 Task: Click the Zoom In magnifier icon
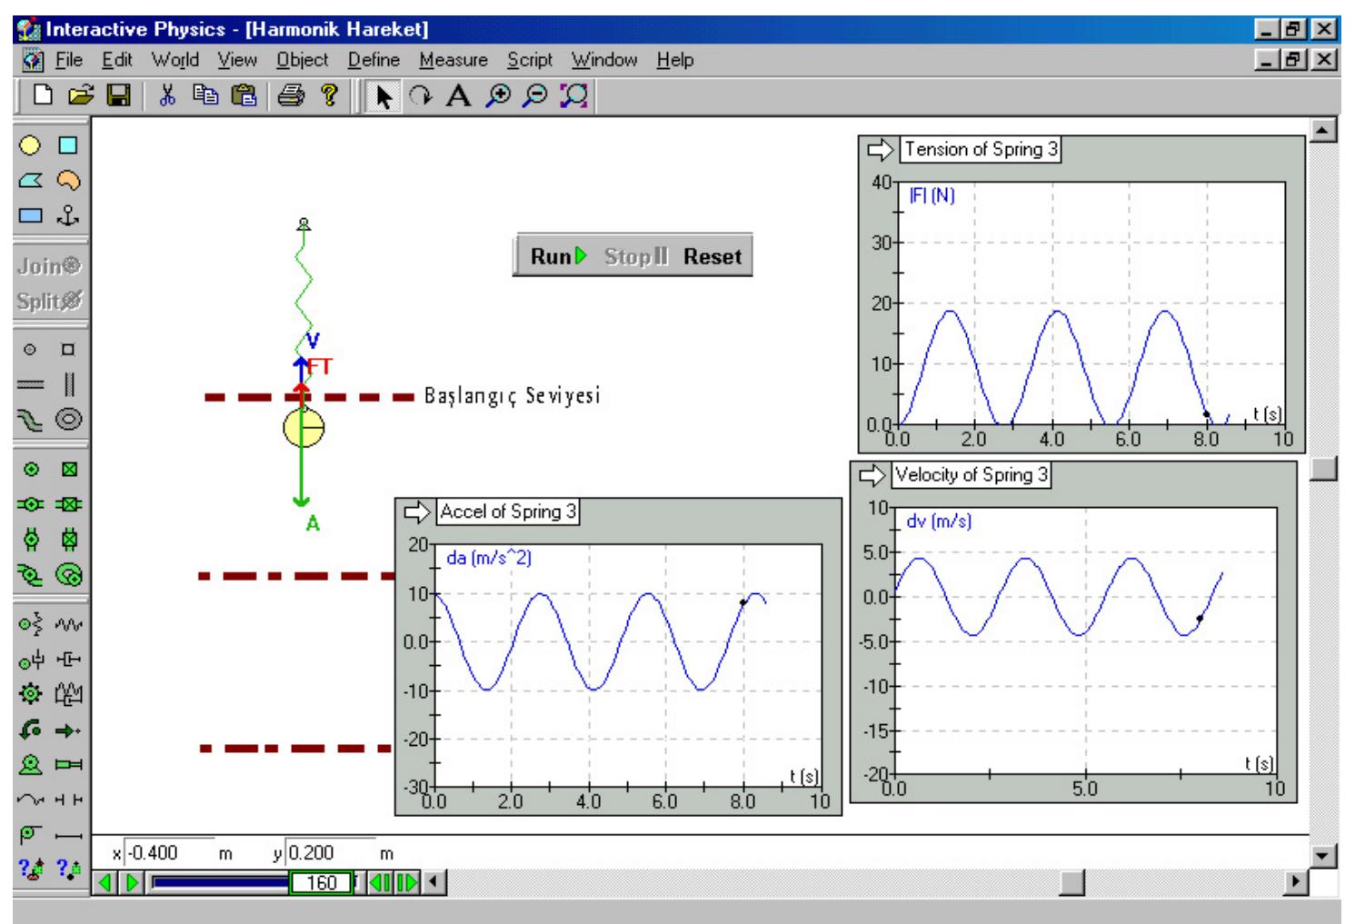(496, 96)
